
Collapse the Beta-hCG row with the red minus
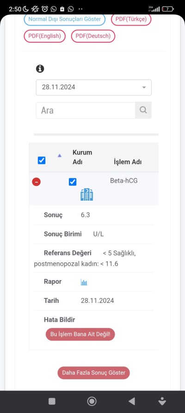pos(37,182)
